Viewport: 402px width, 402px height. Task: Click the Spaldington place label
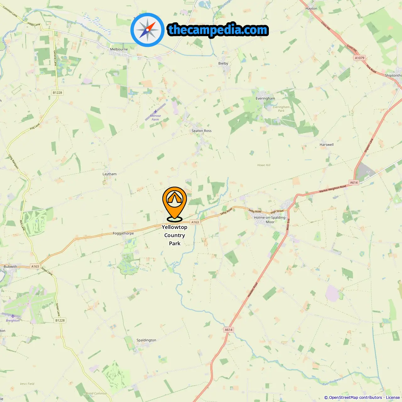point(146,340)
